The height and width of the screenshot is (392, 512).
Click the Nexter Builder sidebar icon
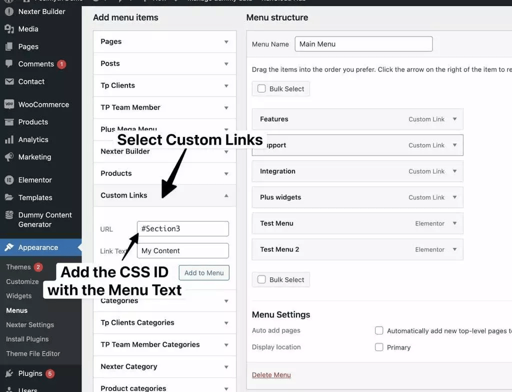click(9, 12)
